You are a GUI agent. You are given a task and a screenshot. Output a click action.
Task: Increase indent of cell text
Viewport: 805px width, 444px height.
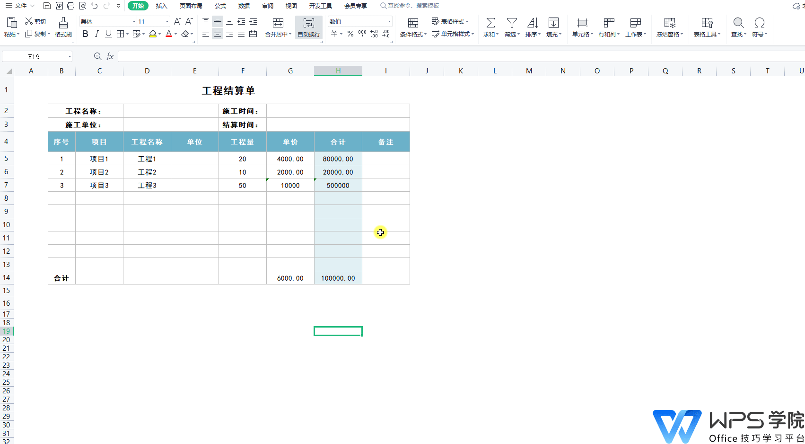point(253,21)
